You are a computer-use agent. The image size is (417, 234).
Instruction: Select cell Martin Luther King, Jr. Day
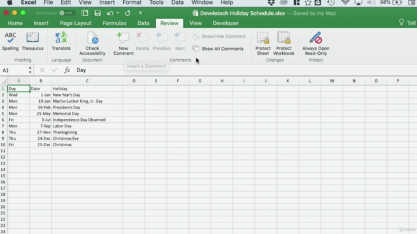coord(87,101)
